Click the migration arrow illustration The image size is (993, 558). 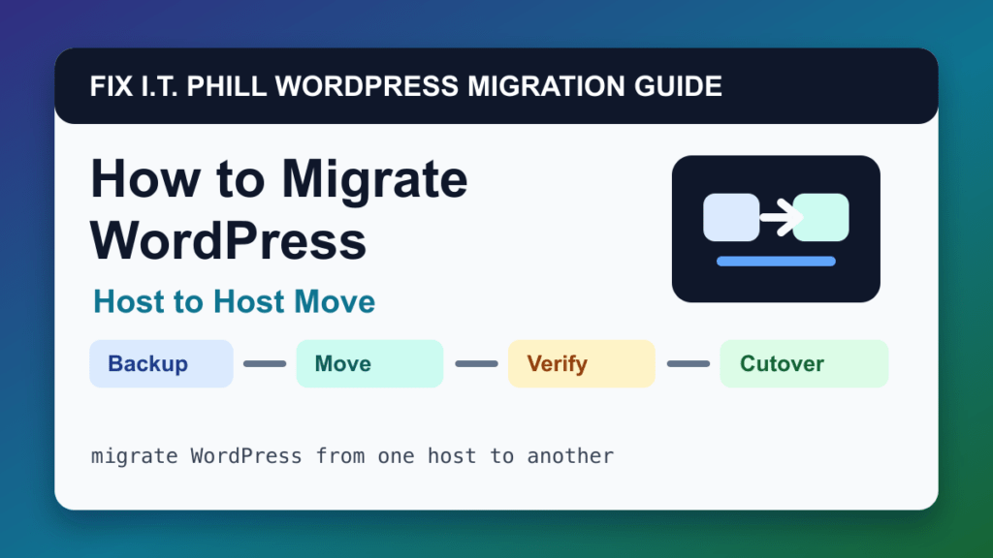coord(776,229)
